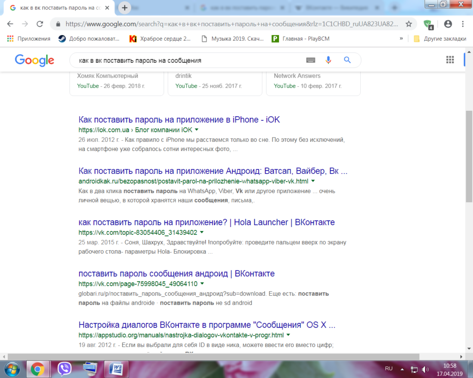Screen dimensions: 473x378
Task: View site info via the padlock icon
Action: 58,24
